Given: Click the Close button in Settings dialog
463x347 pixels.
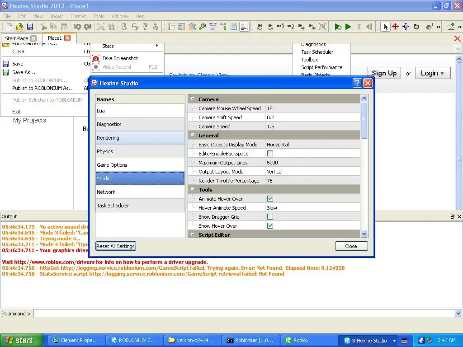Looking at the screenshot, I should coord(351,246).
